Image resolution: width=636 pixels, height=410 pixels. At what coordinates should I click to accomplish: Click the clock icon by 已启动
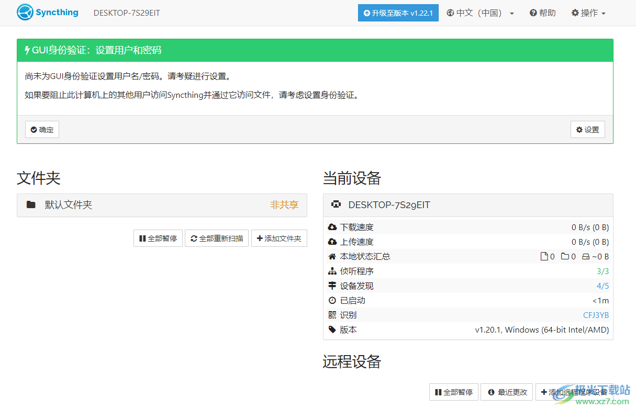click(332, 301)
